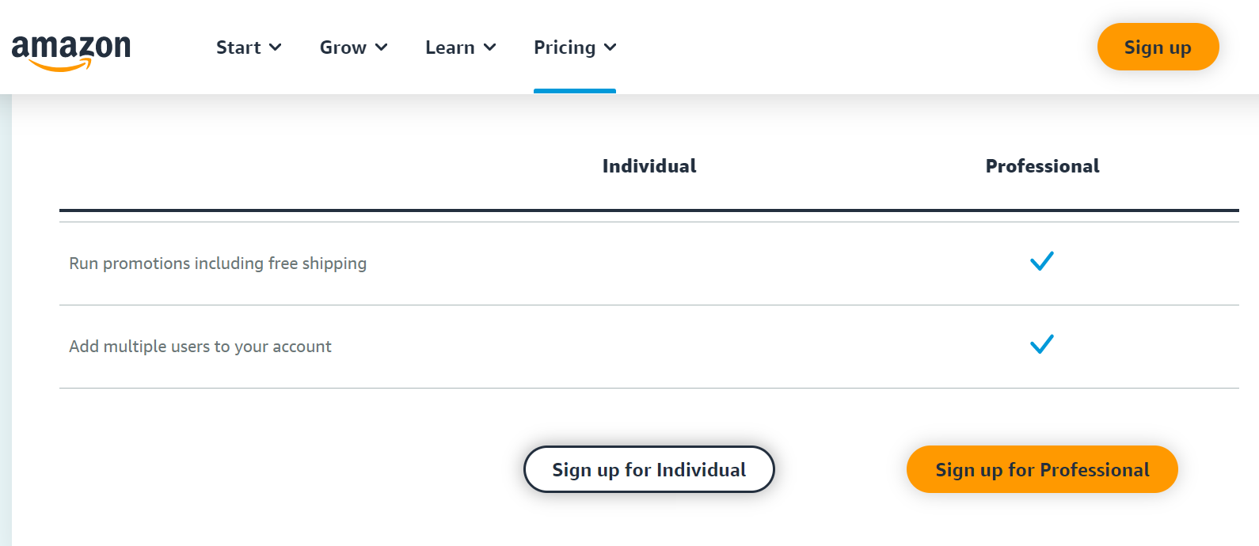Viewport: 1259px width, 546px height.
Task: Open the Start menu
Action: pyautogui.click(x=238, y=47)
